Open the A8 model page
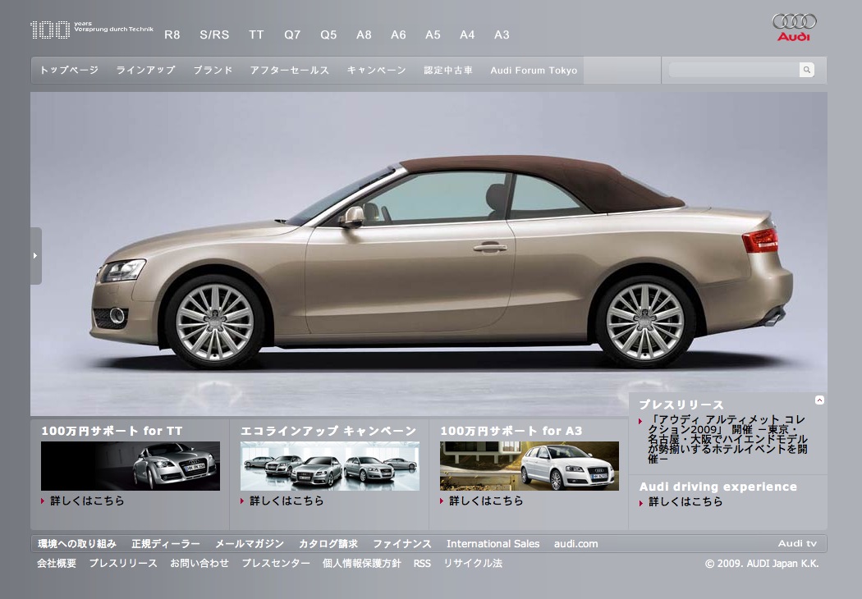This screenshot has width=862, height=599. coord(364,34)
